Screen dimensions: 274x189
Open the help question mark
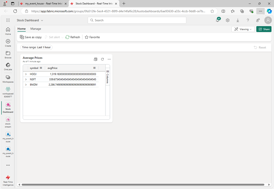(x=248, y=20)
